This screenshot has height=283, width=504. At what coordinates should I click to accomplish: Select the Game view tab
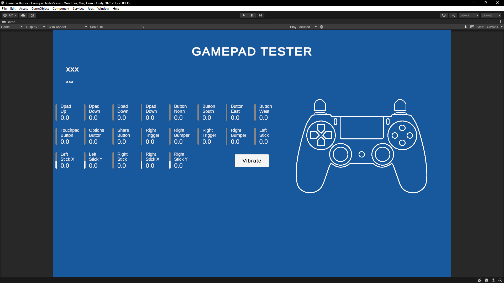pos(9,22)
